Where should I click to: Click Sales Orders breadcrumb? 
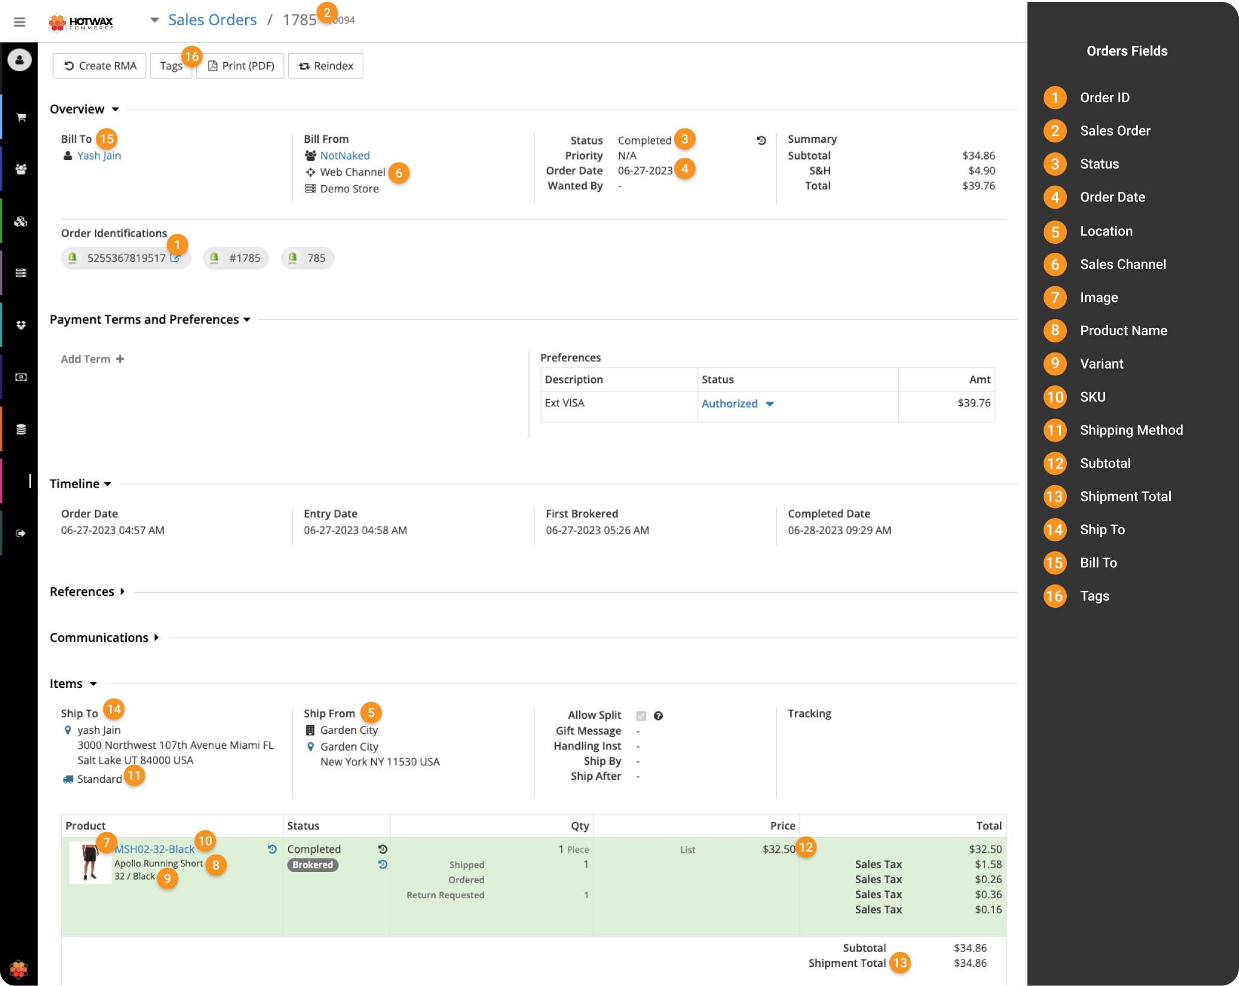click(x=212, y=20)
